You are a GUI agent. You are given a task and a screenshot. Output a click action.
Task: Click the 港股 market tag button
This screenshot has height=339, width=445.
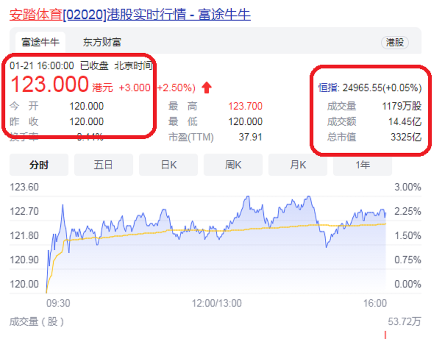[395, 43]
